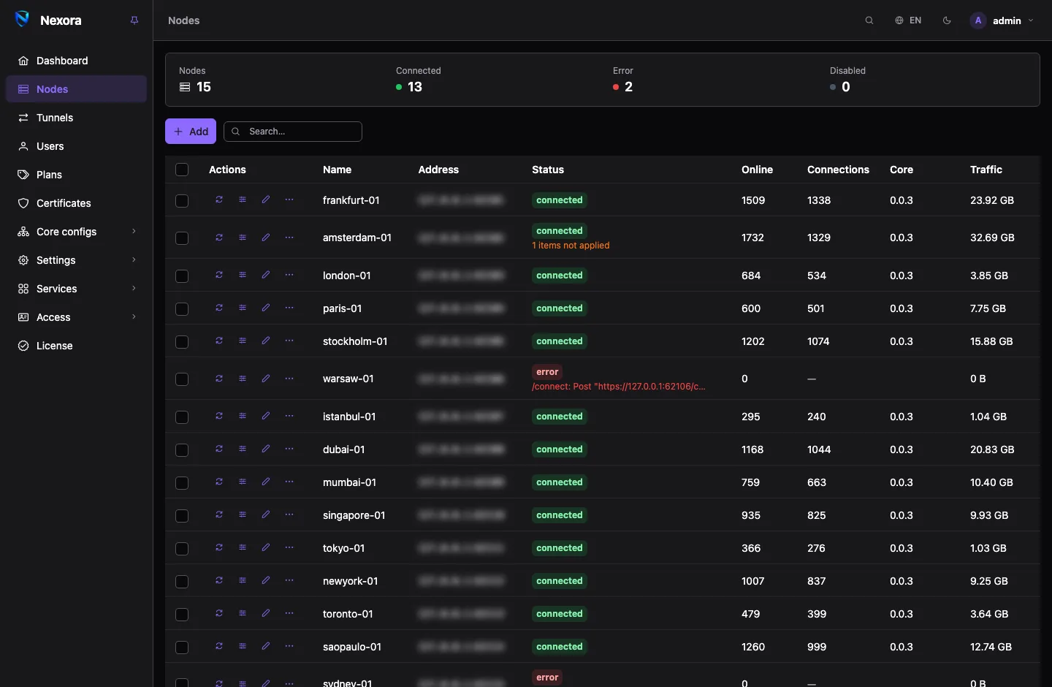Image resolution: width=1052 pixels, height=687 pixels.
Task: Open the admin account dropdown
Action: point(1002,20)
